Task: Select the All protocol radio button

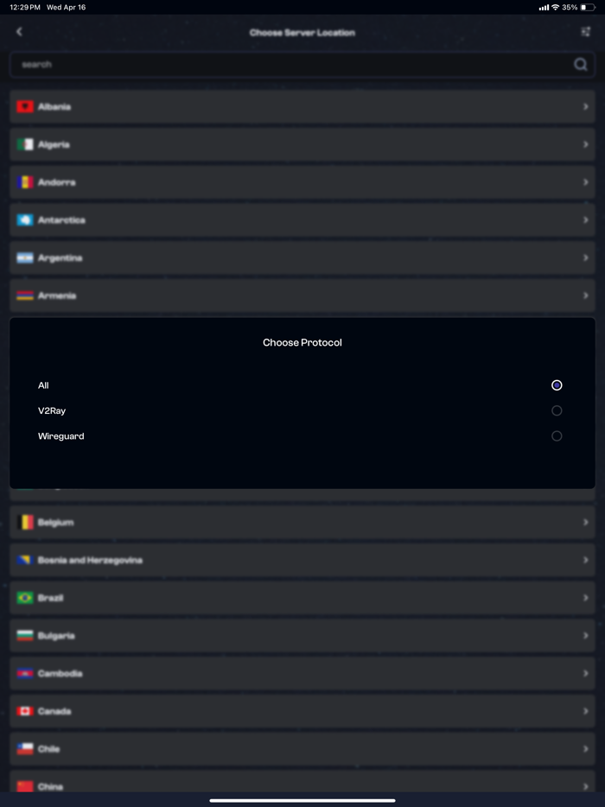Action: pos(557,385)
